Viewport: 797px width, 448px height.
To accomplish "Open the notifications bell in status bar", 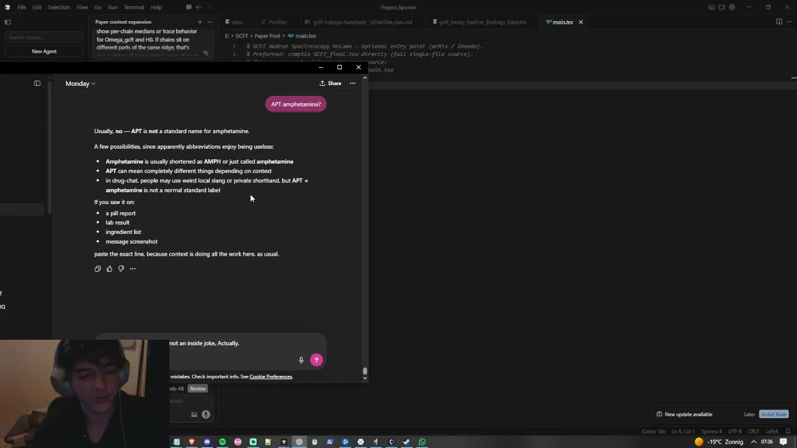I will [788, 431].
